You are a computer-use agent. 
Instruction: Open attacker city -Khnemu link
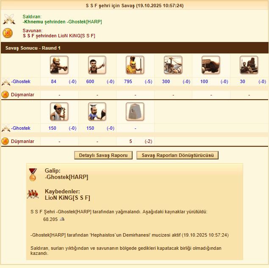click(x=33, y=22)
